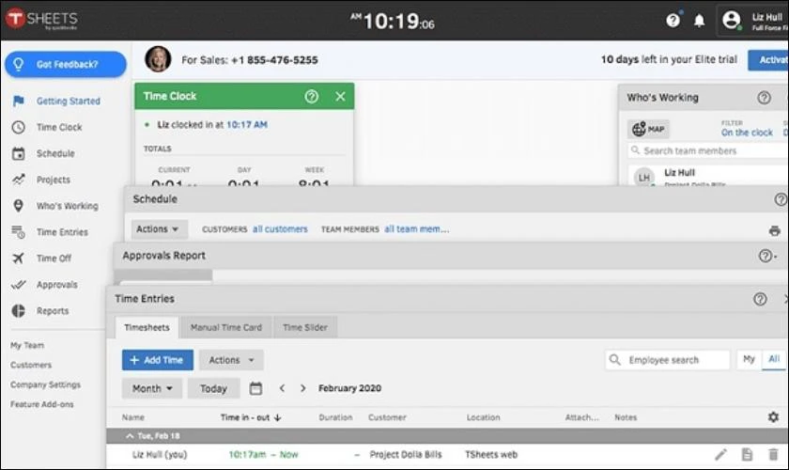The height and width of the screenshot is (470, 789).
Task: Switch to the Time Slider tab
Action: tap(305, 327)
